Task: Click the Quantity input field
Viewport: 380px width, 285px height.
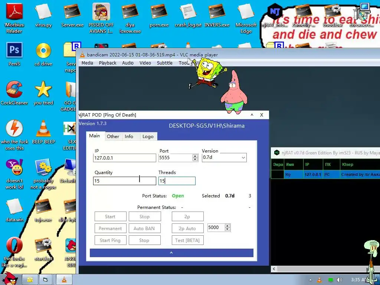Action: [x=125, y=181]
